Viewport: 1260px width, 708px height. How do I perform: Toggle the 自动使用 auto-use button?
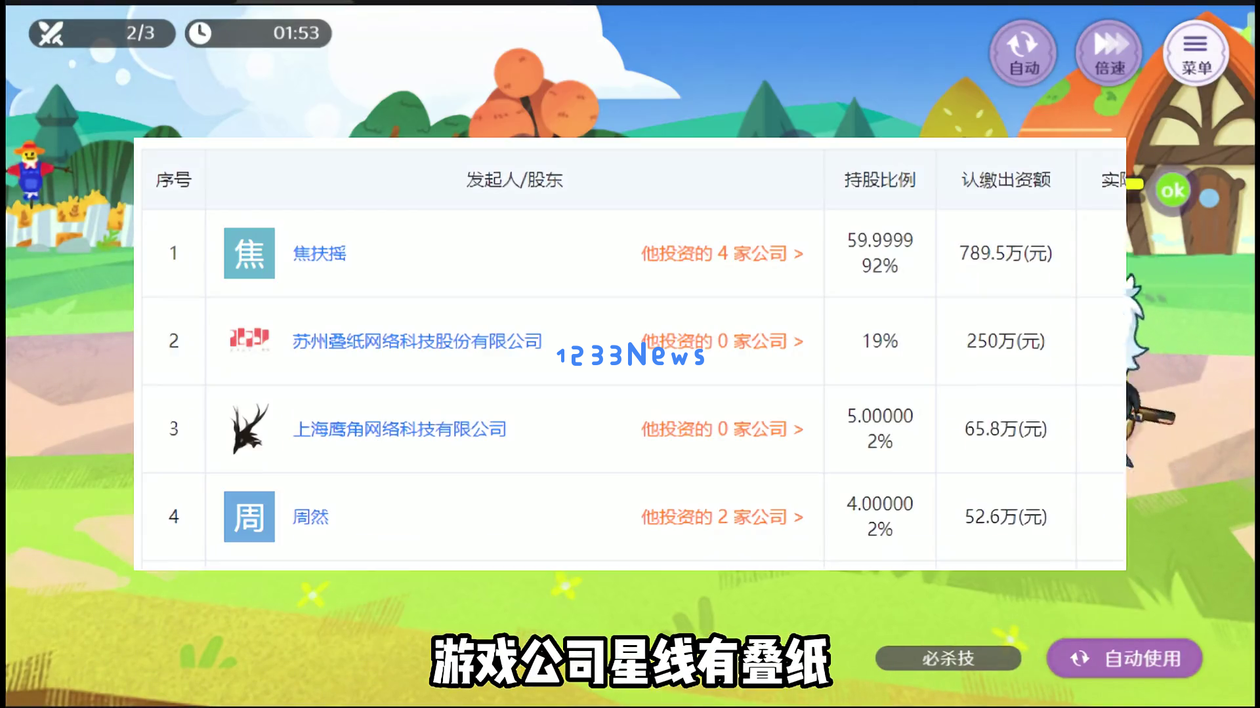[1124, 658]
